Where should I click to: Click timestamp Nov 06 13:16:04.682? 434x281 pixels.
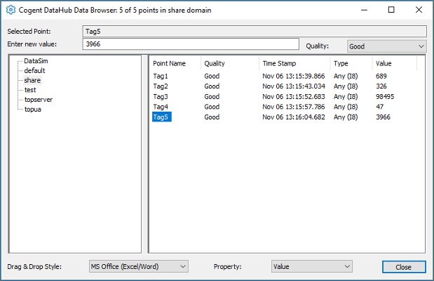293,117
